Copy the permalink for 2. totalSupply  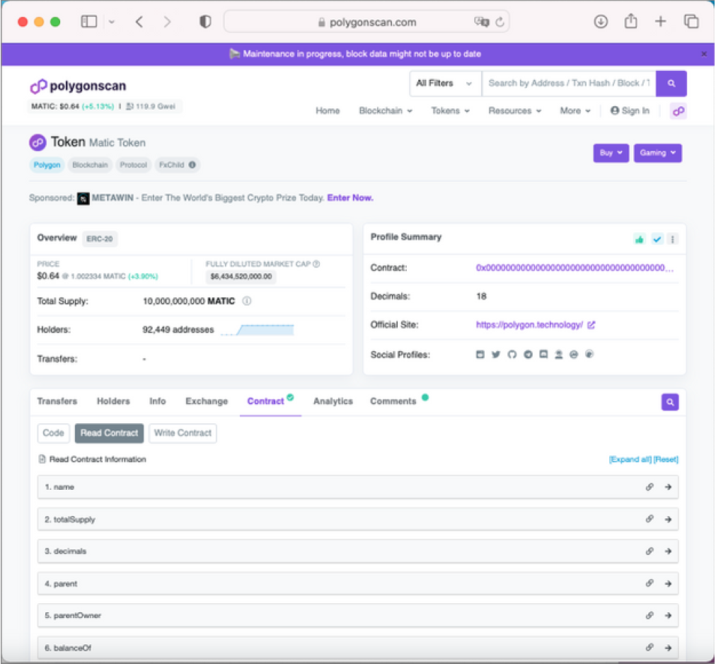coord(649,519)
